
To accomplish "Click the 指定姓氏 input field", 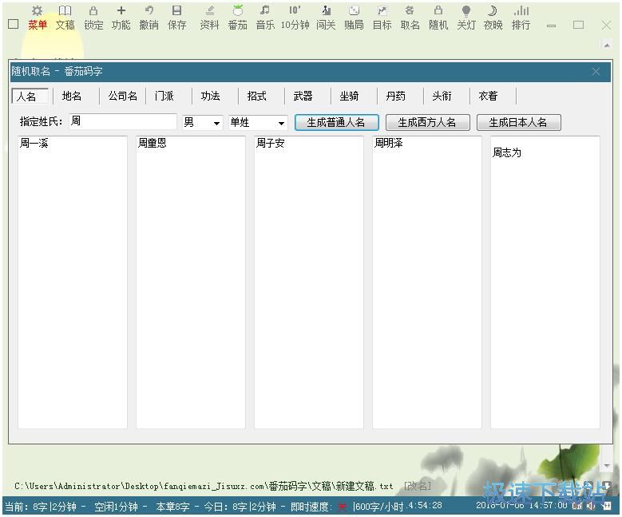I will (x=122, y=121).
